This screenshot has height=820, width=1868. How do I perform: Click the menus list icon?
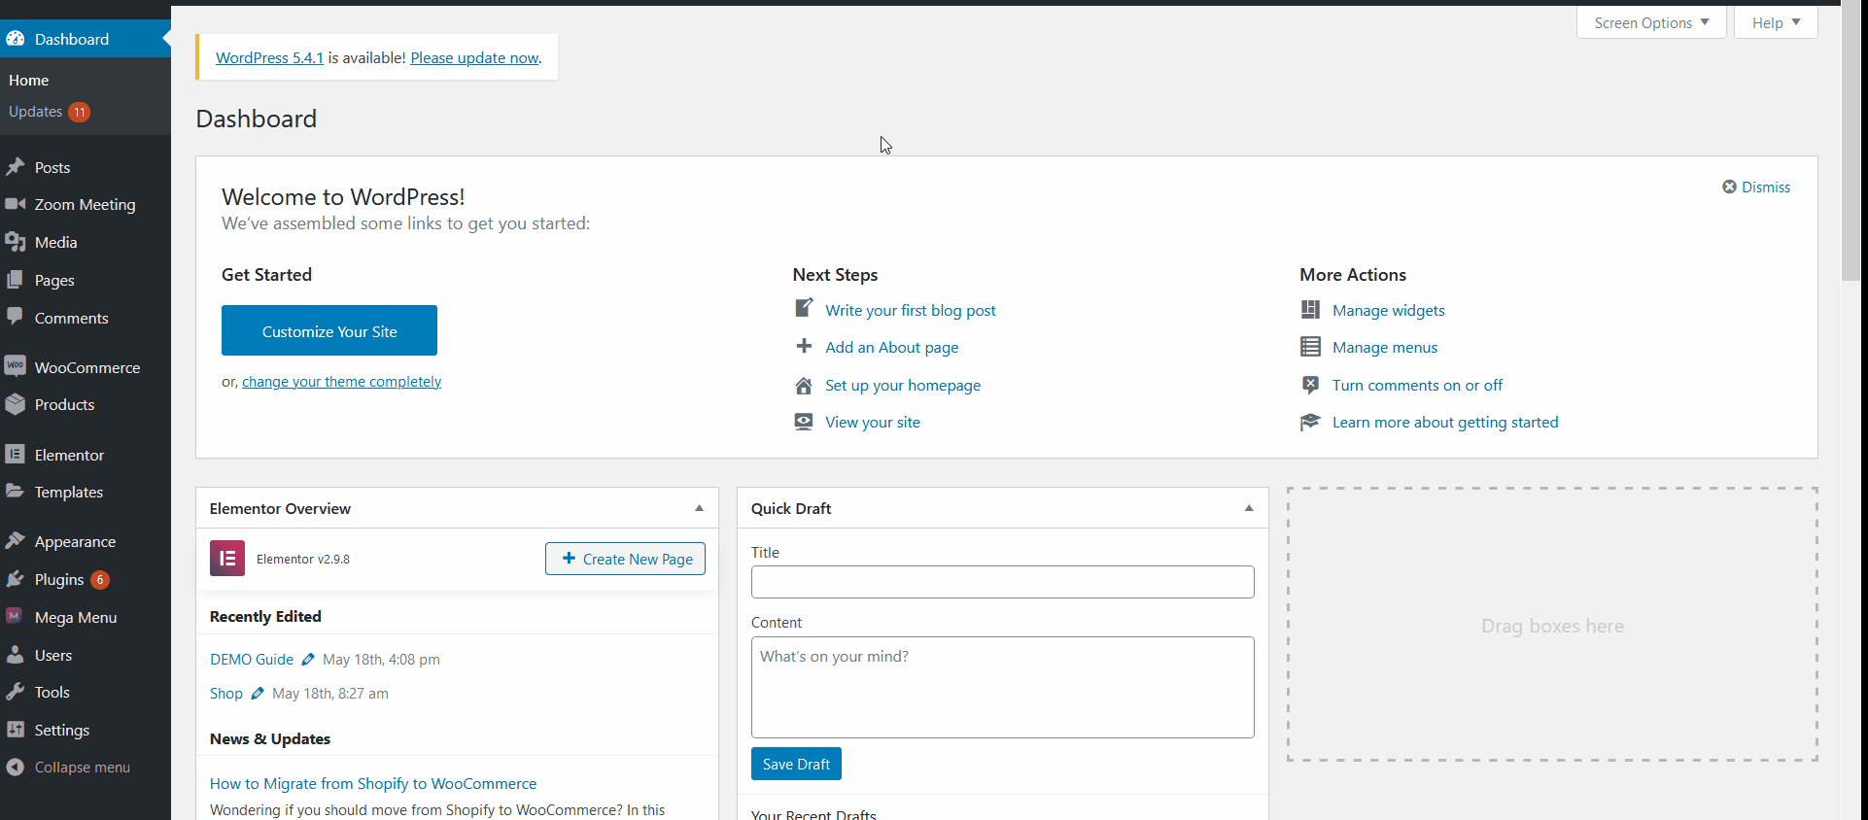(1310, 347)
